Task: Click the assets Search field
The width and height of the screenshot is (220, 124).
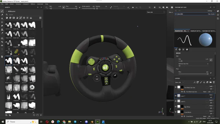Action: (x=23, y=15)
